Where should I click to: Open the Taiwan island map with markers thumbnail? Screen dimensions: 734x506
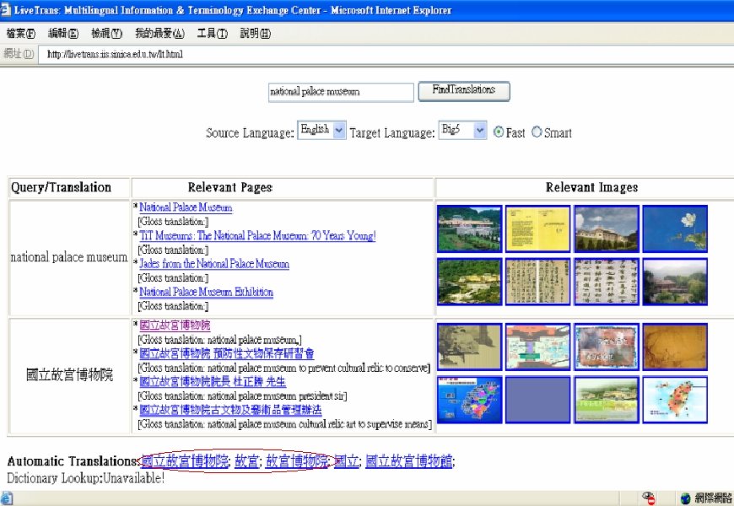click(675, 400)
